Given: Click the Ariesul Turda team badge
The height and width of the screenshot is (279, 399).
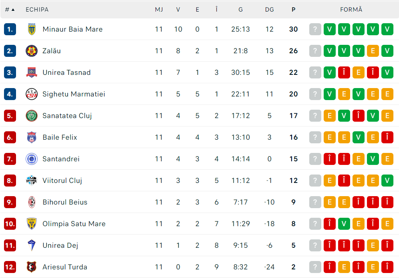Looking at the screenshot, I should pyautogui.click(x=32, y=267).
